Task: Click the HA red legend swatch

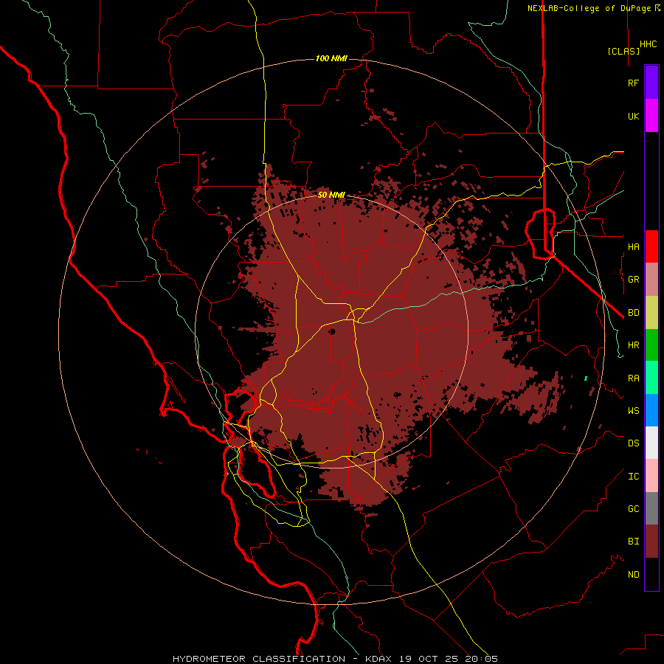Action: tap(651, 246)
